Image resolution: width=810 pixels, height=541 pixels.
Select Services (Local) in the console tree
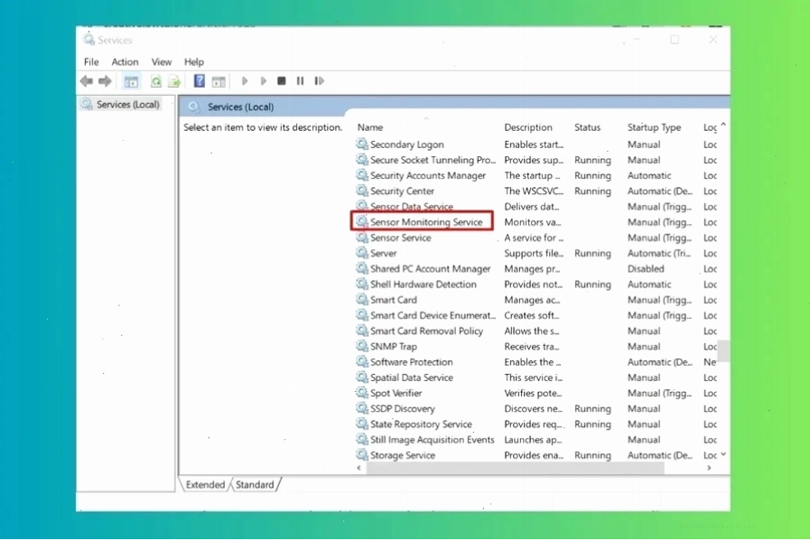pyautogui.click(x=127, y=105)
